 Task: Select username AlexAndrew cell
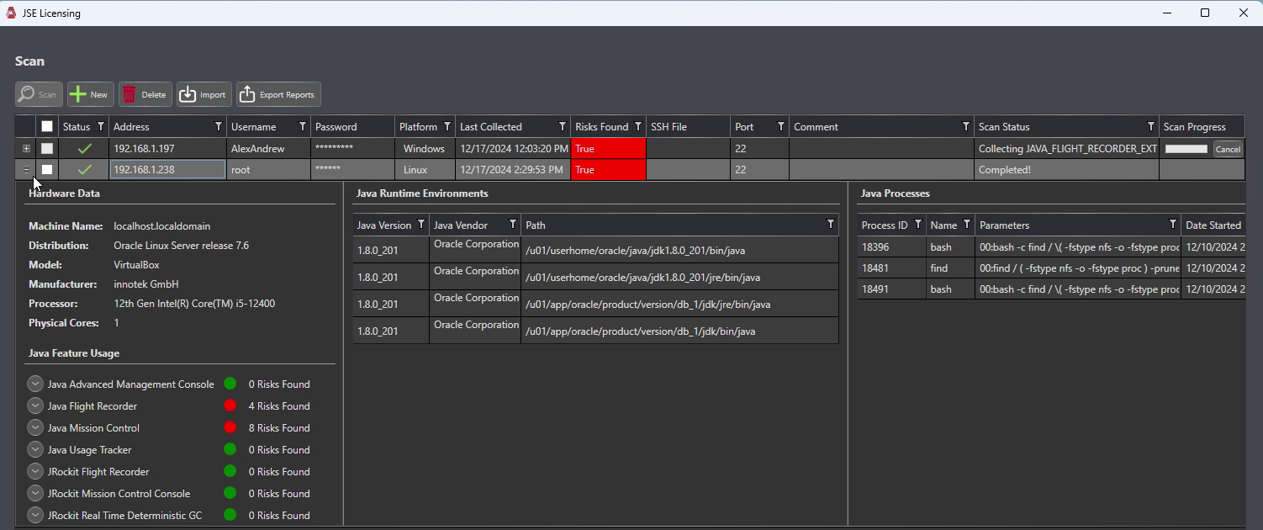(269, 149)
